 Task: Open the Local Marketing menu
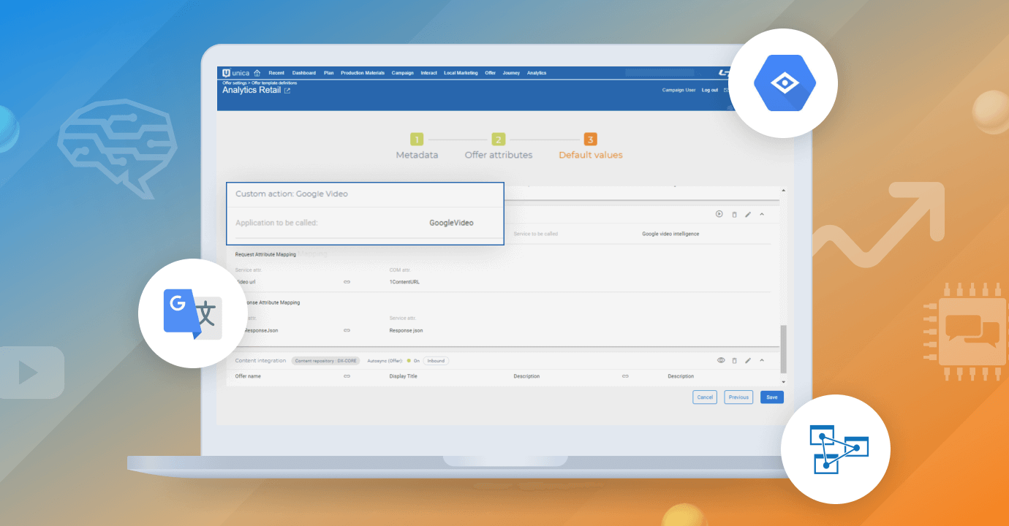point(461,73)
